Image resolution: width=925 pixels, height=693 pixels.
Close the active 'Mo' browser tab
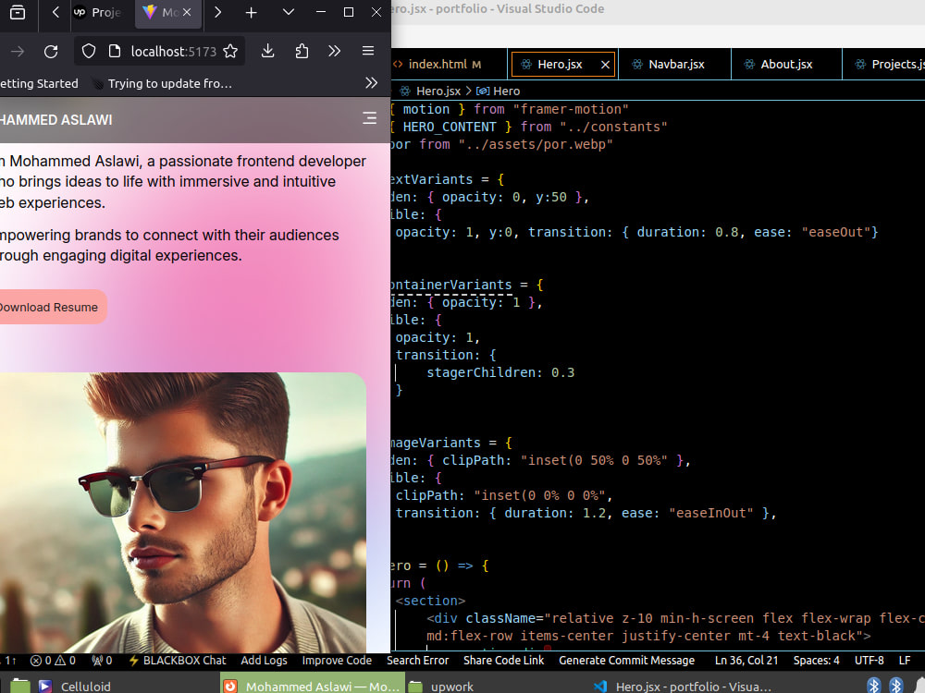point(187,12)
